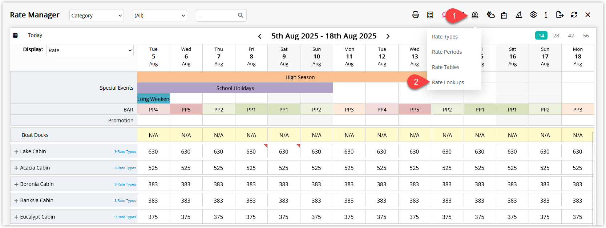Switch to 56 day view
This screenshot has height=228, width=606.
pos(586,36)
